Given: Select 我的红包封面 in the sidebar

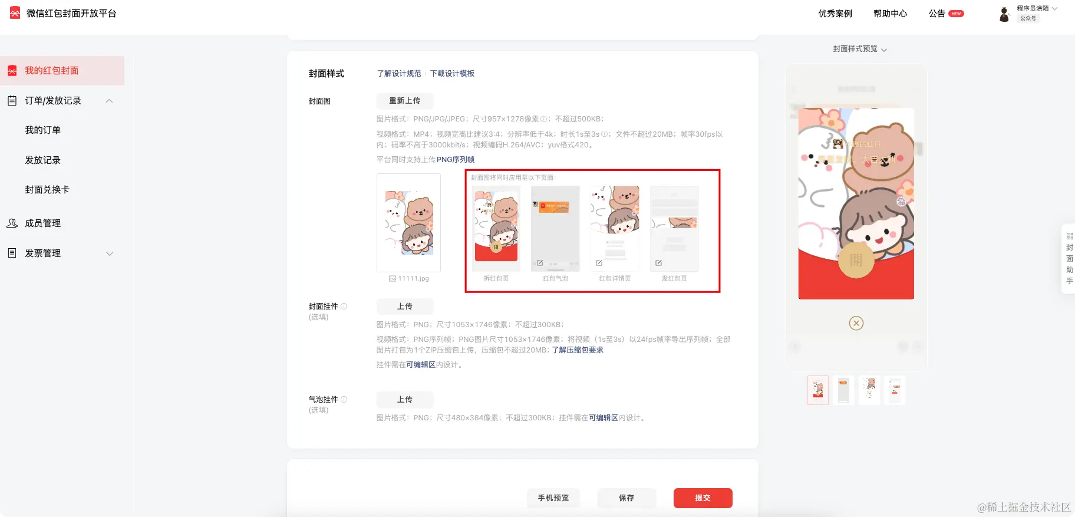Looking at the screenshot, I should [x=62, y=71].
